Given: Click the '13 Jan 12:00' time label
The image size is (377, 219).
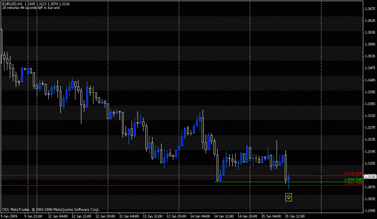Looking at the screenshot, I should point(153,217).
